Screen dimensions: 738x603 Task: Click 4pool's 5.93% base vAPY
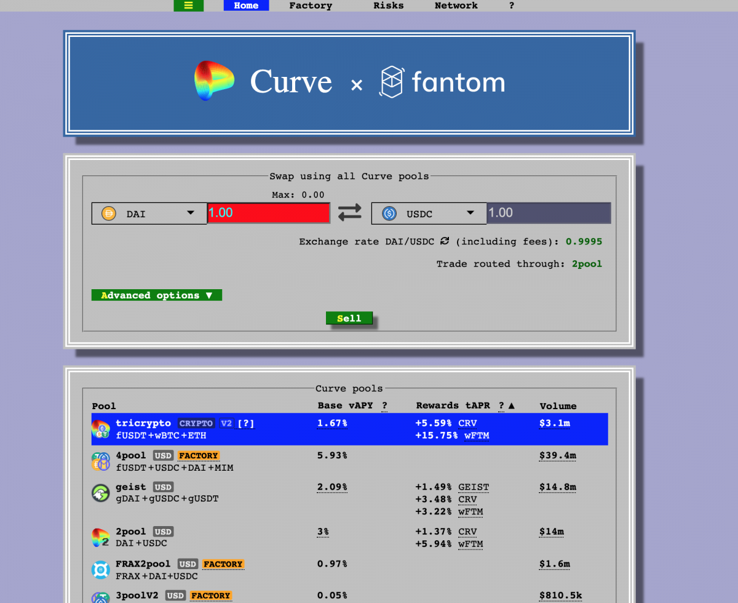point(332,455)
